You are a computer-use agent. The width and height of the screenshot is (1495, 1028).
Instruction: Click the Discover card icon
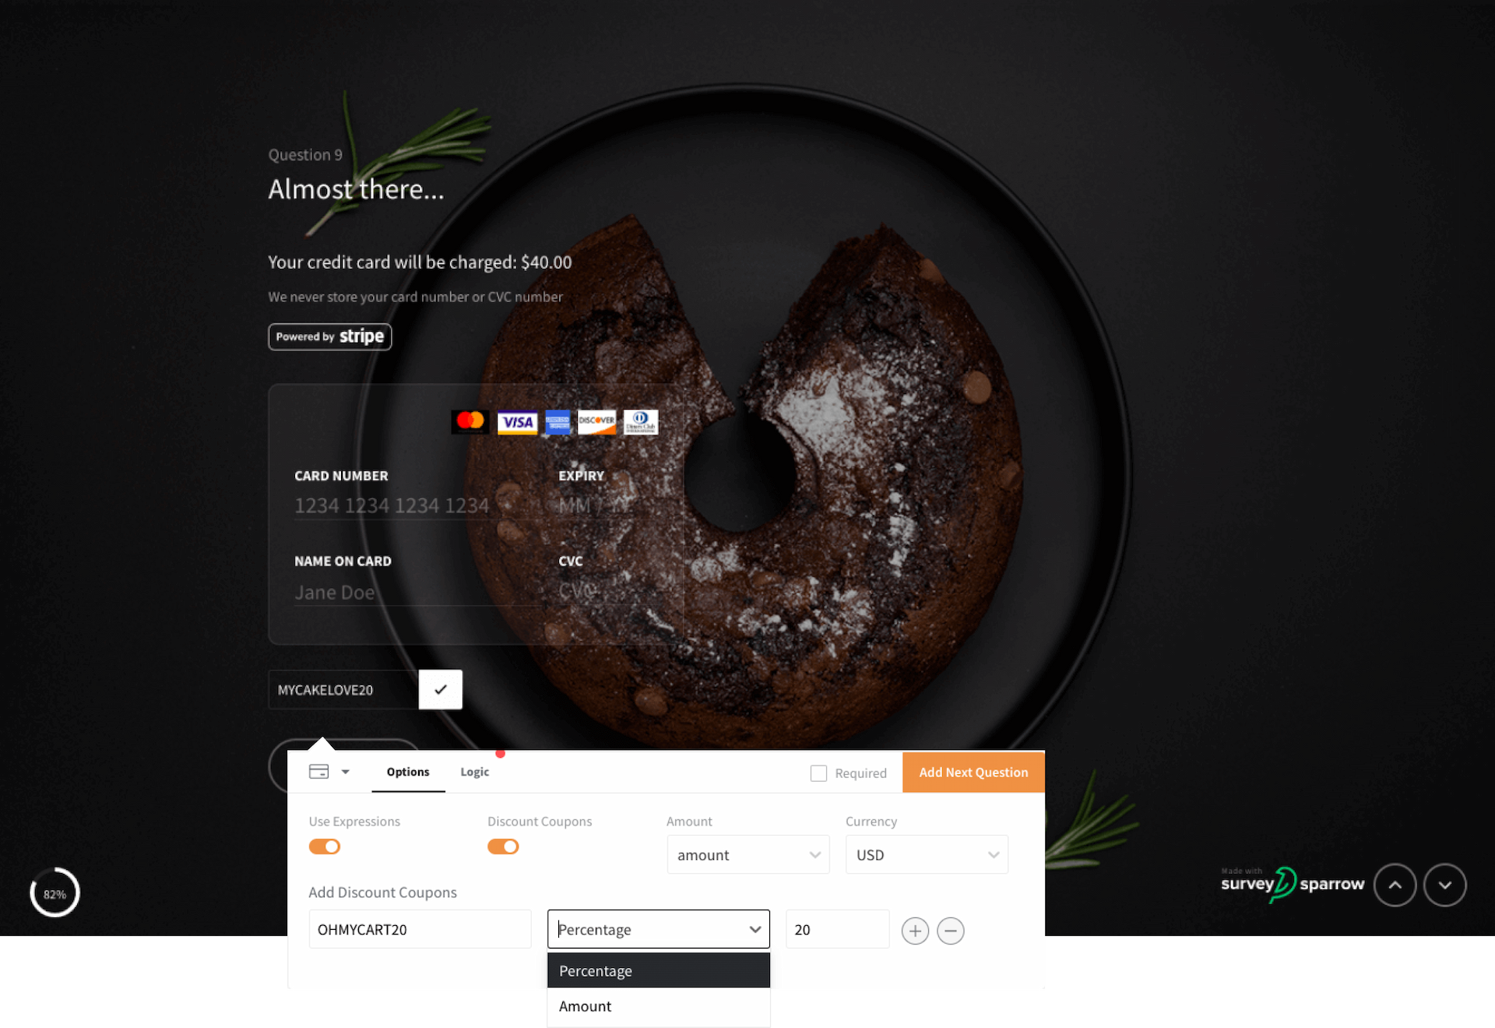pyautogui.click(x=599, y=421)
